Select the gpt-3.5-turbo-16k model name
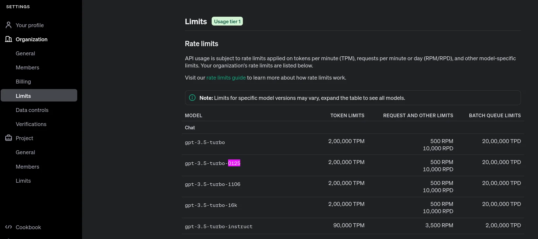 click(x=211, y=205)
